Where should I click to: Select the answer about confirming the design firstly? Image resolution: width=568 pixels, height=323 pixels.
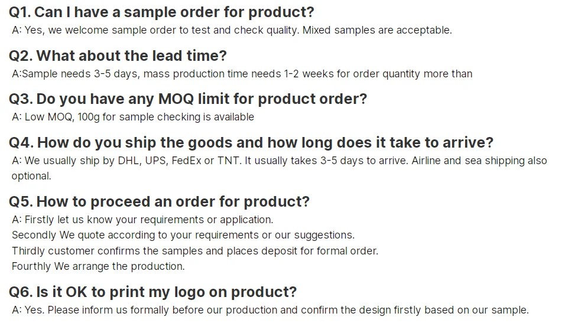(x=270, y=310)
